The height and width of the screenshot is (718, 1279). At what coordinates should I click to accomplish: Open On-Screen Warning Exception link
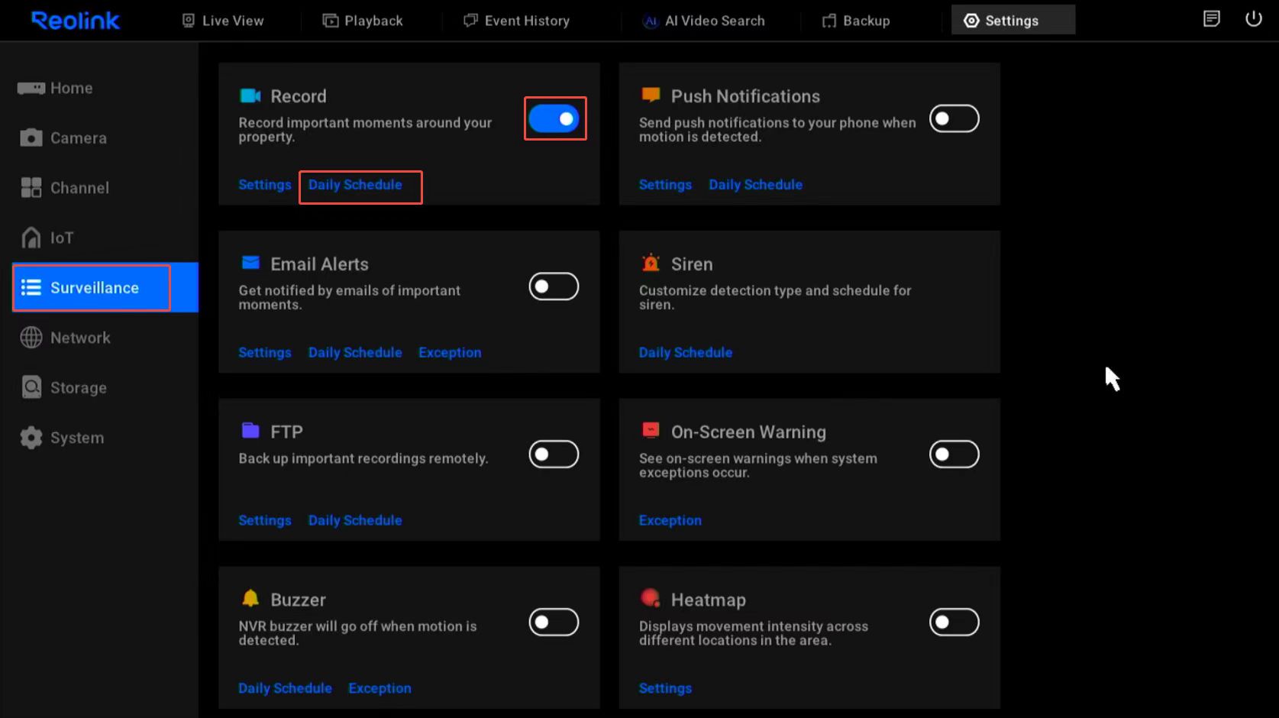670,521
